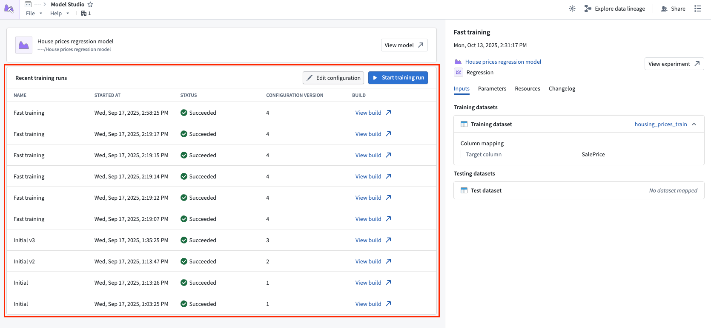Viewport: 711px width, 328px height.
Task: View build for the 1:03:25 PM Initial run
Action: [x=373, y=304]
